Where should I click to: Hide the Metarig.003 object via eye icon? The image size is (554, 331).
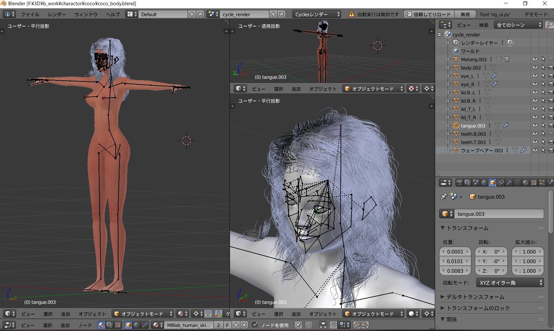tap(535, 59)
